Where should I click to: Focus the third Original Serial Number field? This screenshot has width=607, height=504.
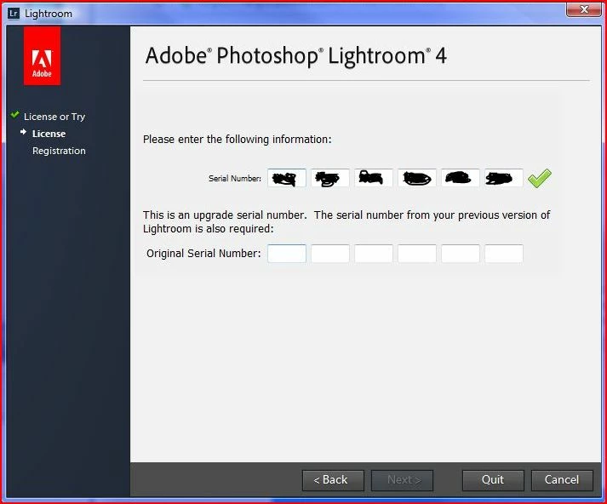(374, 254)
